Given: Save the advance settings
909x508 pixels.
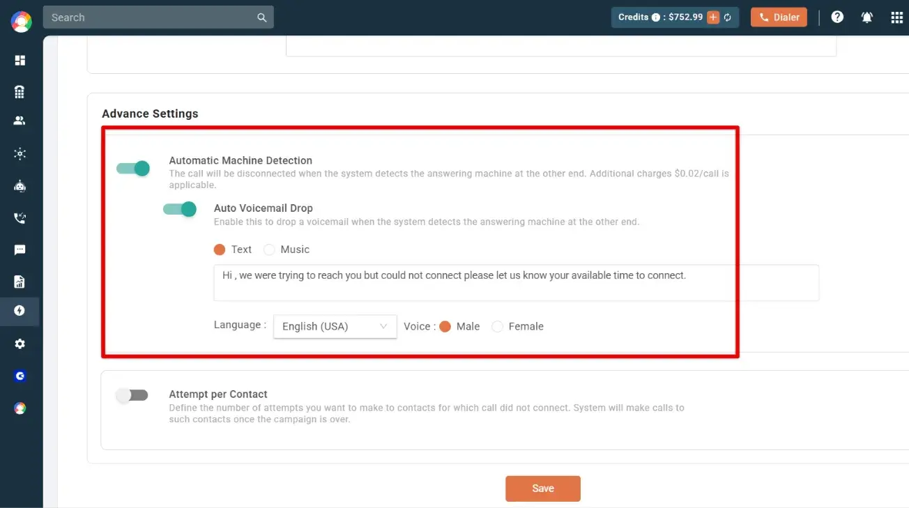Looking at the screenshot, I should pyautogui.click(x=542, y=488).
